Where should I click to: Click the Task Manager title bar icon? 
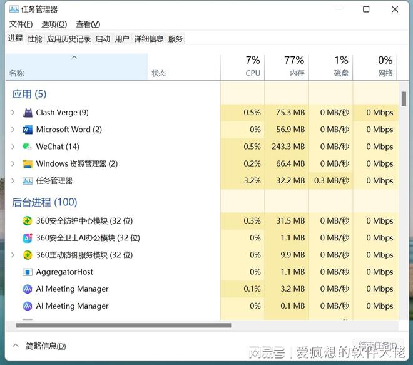tap(14, 9)
